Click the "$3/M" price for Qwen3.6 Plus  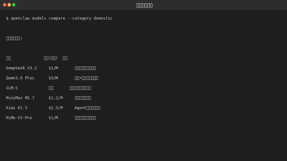click(x=53, y=78)
